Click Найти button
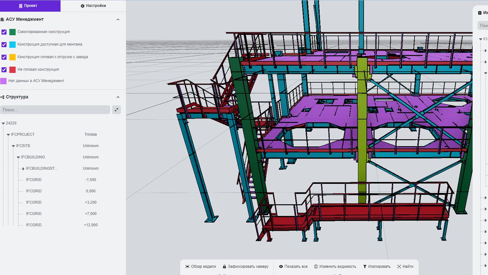The image size is (488, 275). point(405,267)
